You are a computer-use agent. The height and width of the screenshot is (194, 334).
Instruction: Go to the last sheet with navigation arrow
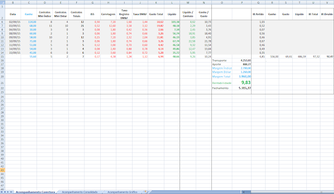[x=11, y=192]
